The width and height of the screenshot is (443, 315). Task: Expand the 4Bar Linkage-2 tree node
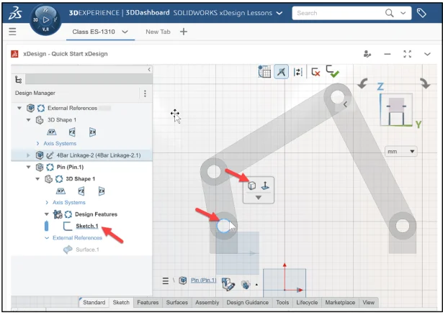(x=29, y=155)
